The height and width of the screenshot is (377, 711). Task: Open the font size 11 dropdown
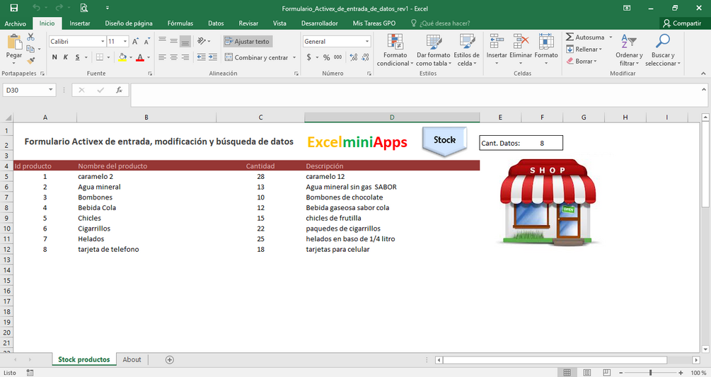(125, 41)
